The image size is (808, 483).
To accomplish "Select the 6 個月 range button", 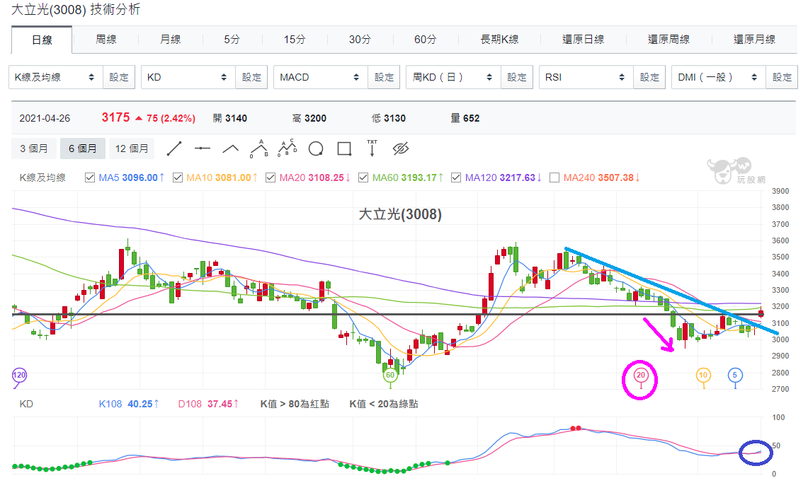I will [x=82, y=149].
